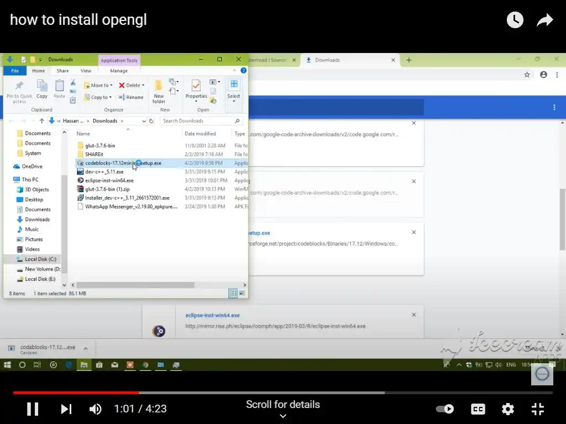Open the Properties button
The height and width of the screenshot is (424, 566).
196,90
